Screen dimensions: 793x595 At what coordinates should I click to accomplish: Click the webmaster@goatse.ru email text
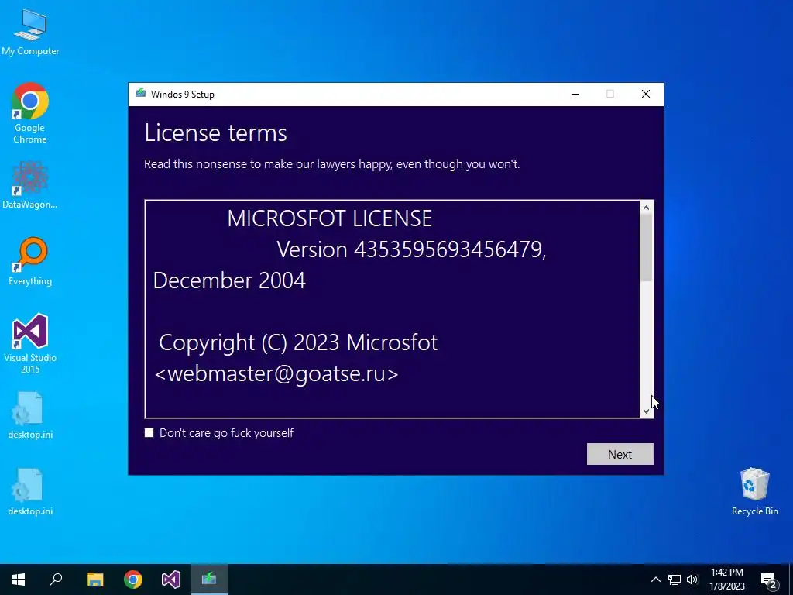click(276, 374)
